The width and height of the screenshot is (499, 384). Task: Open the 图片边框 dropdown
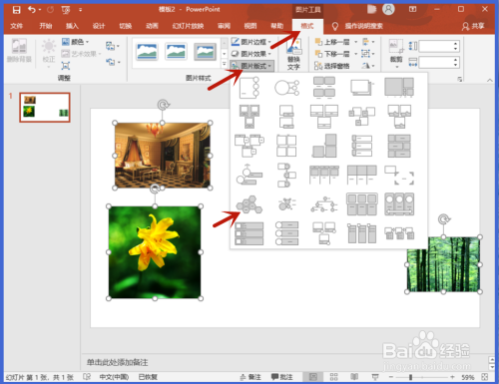251,42
